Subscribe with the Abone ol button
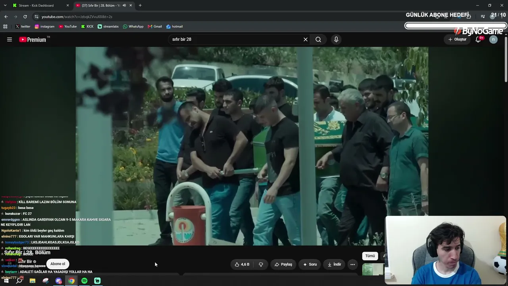 coord(58,264)
